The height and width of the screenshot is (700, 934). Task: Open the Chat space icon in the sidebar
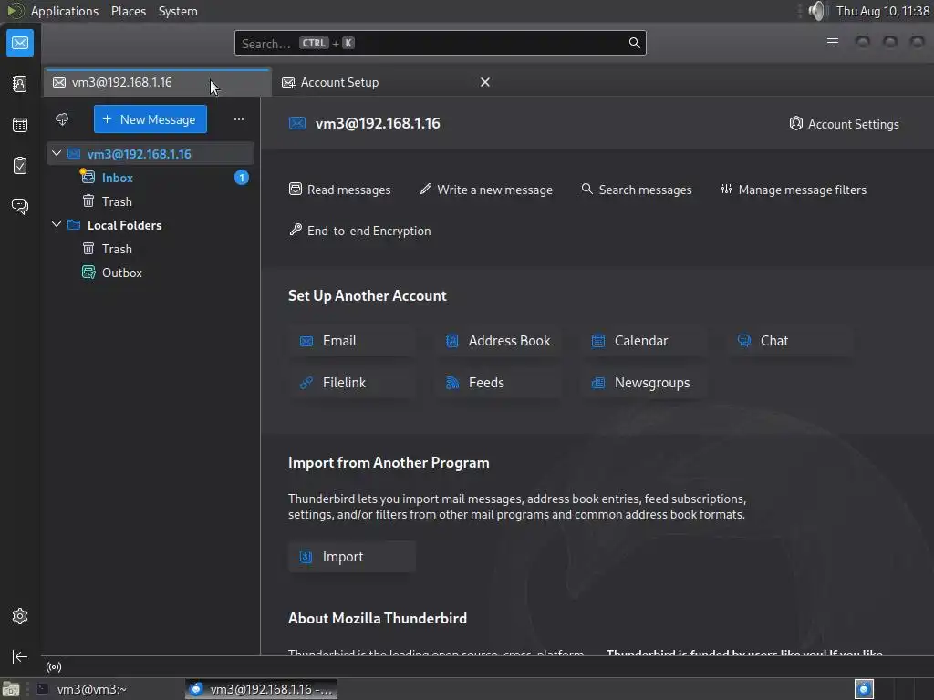pyautogui.click(x=20, y=207)
